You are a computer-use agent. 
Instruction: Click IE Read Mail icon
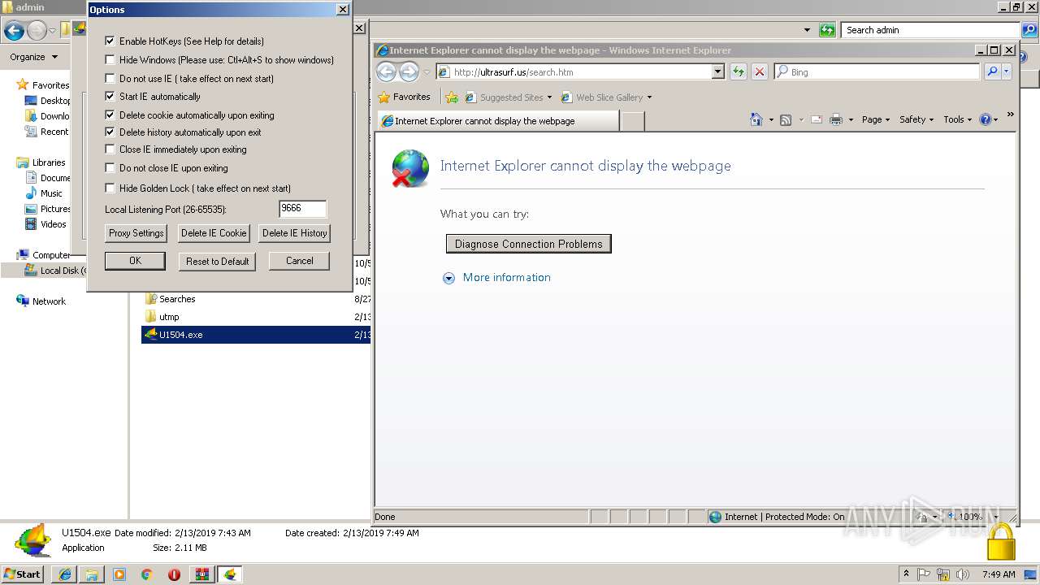pos(816,119)
